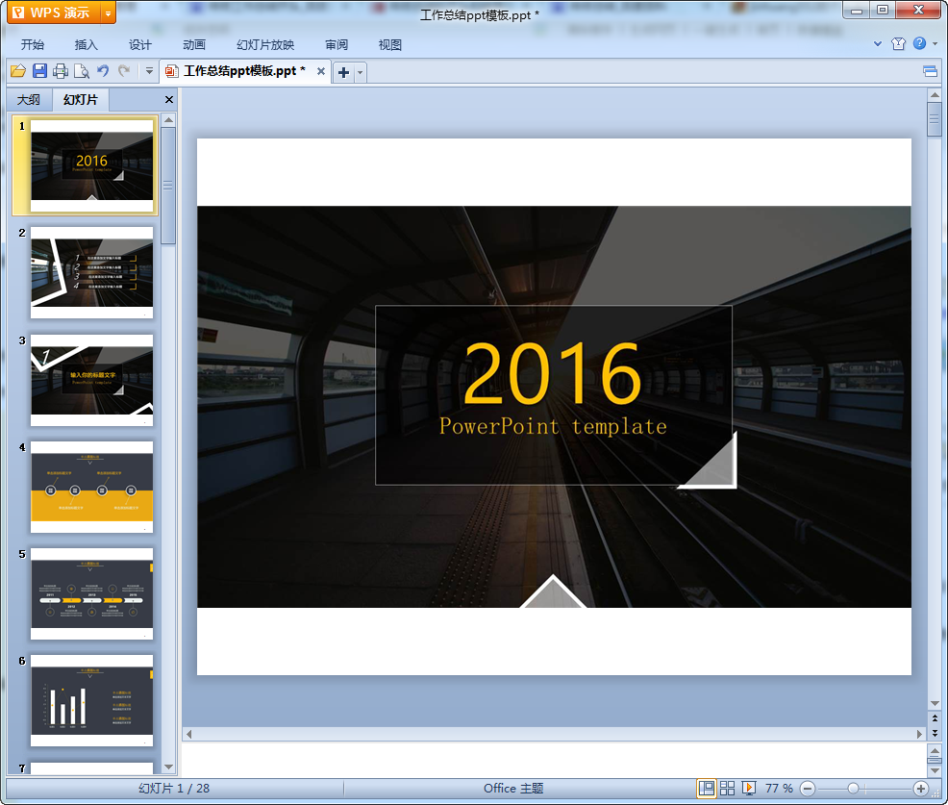Click the Save floppy disk icon

point(40,71)
